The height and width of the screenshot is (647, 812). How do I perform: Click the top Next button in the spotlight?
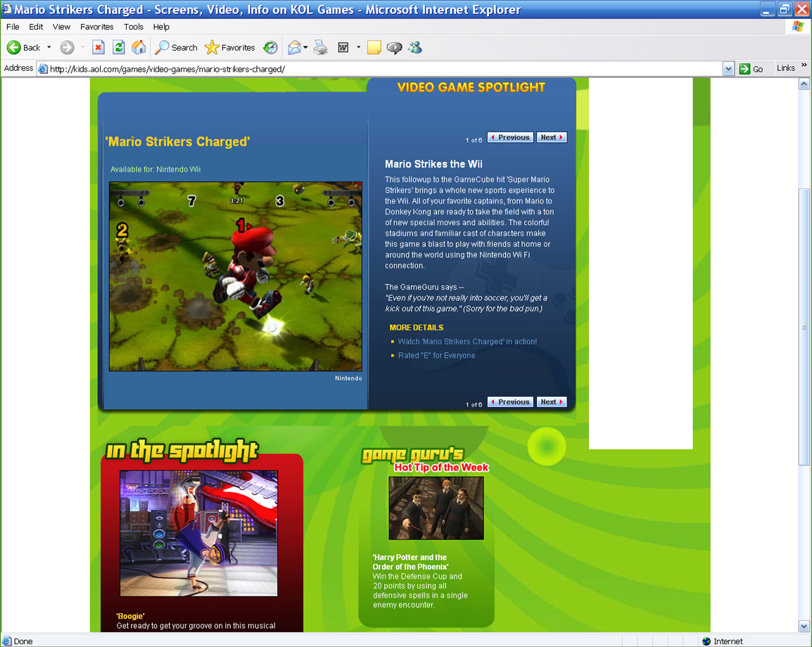tap(552, 137)
